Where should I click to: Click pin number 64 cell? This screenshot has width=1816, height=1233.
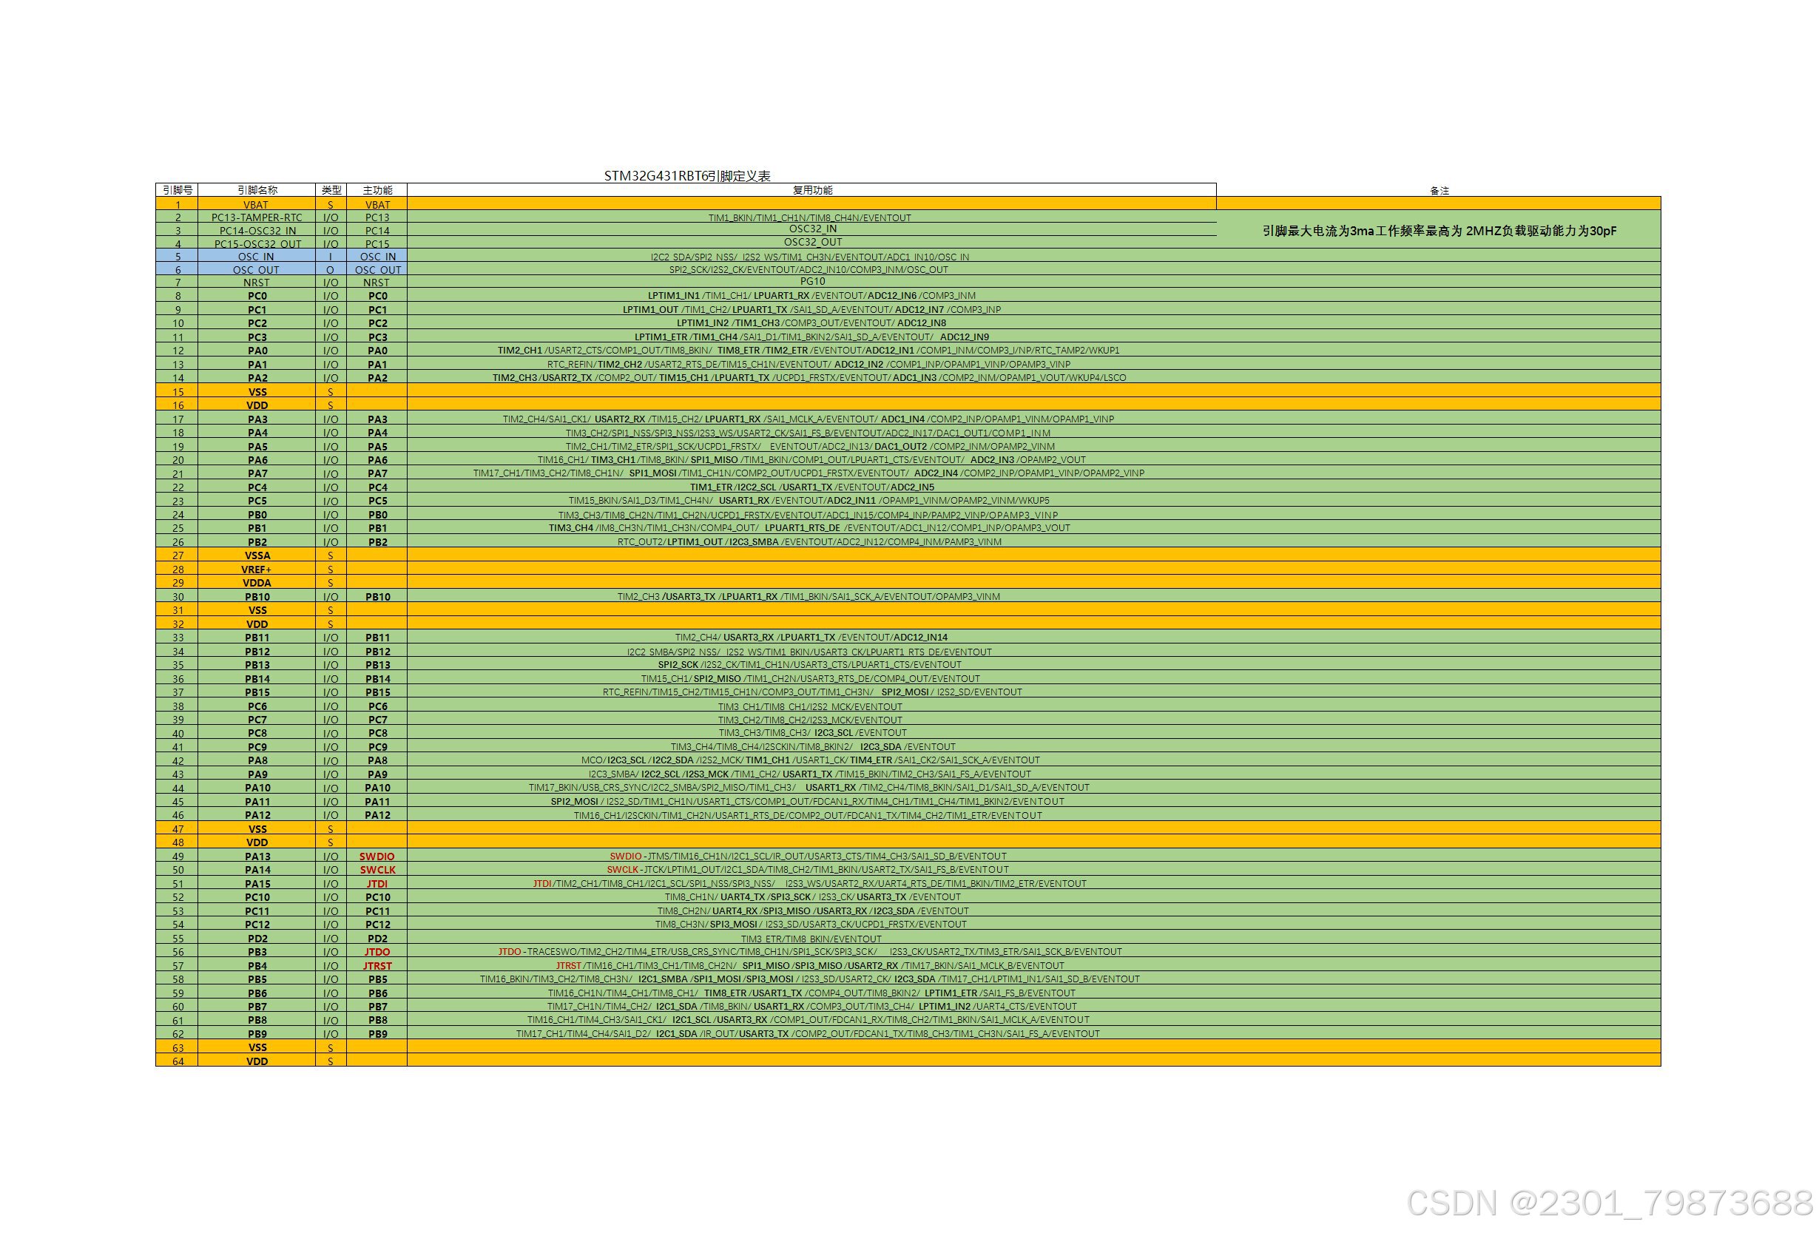pos(178,1061)
